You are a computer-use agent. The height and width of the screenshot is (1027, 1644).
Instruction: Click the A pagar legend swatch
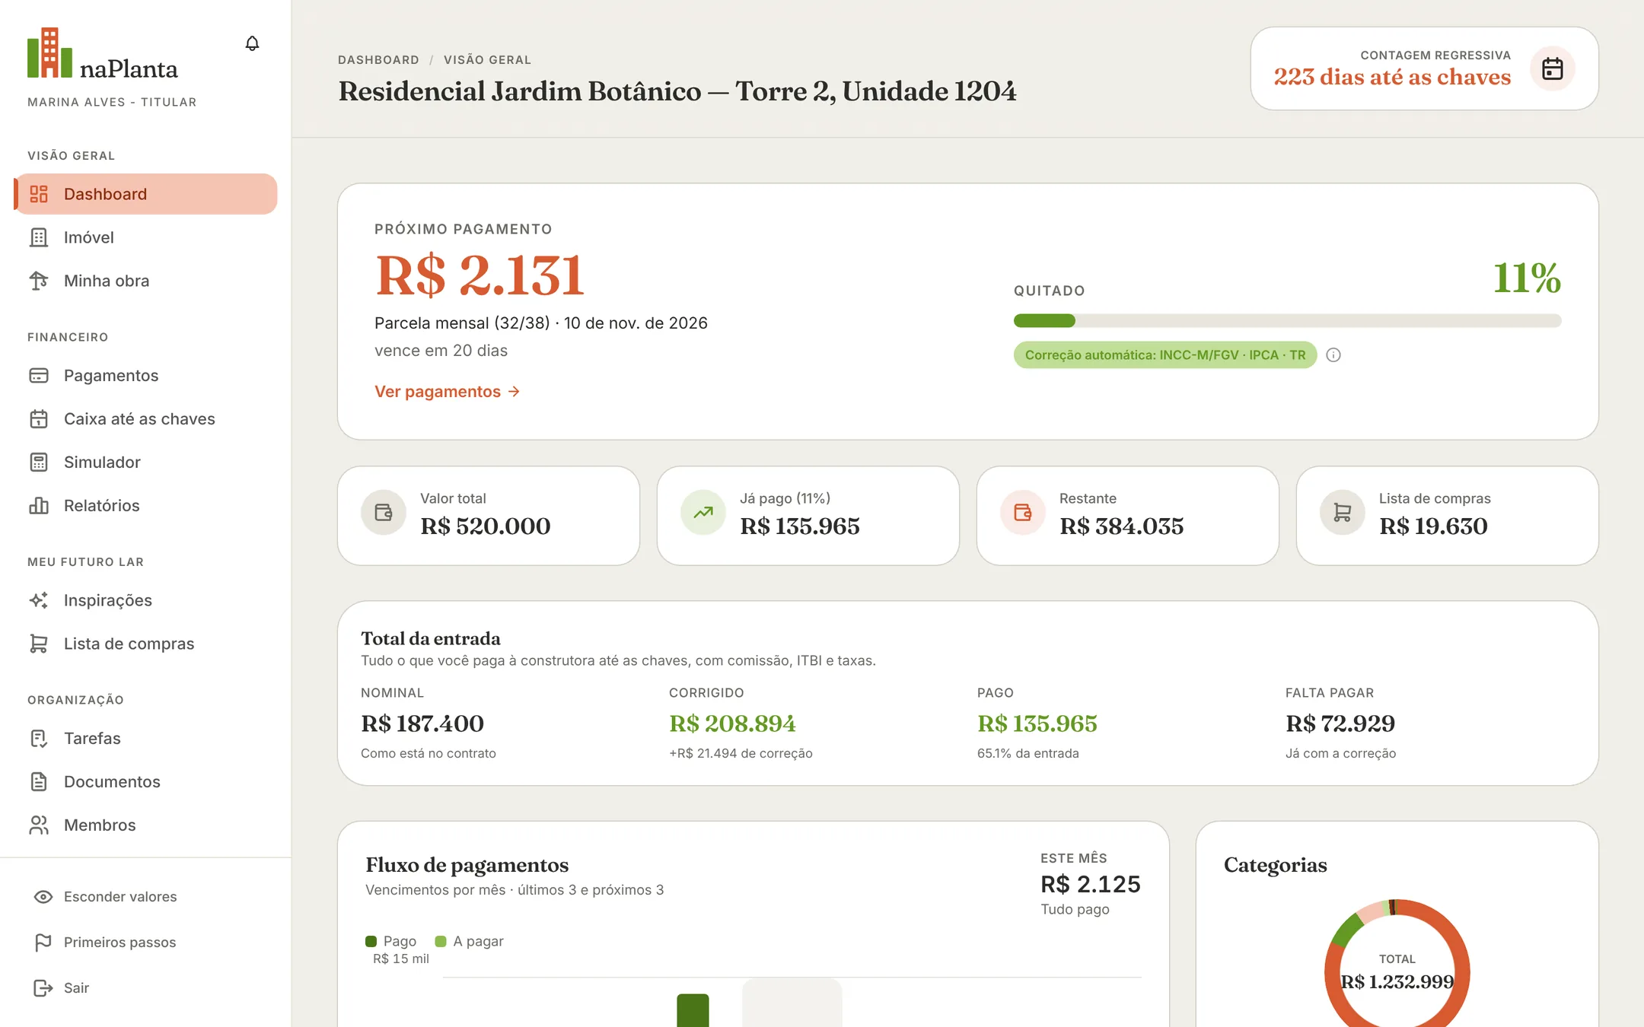point(440,942)
